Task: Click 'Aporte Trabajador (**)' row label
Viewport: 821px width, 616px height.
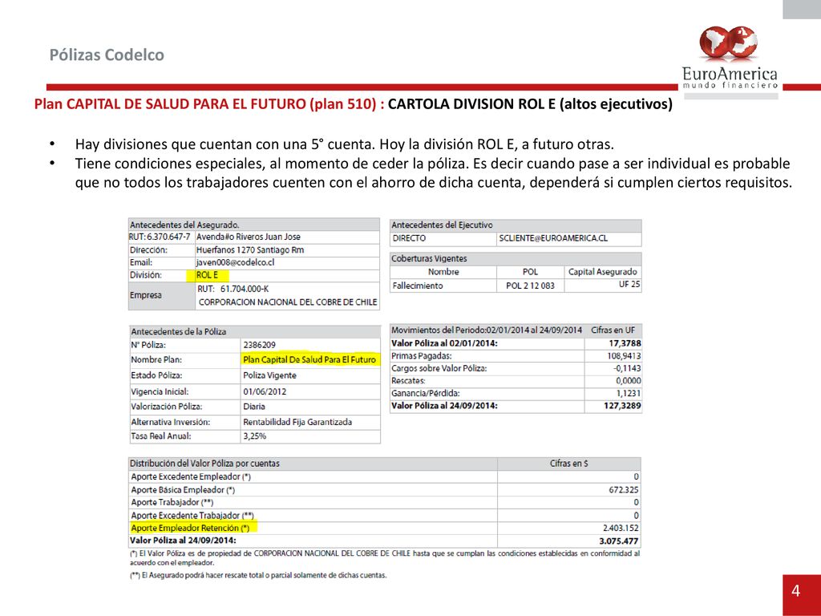Action: (x=172, y=502)
